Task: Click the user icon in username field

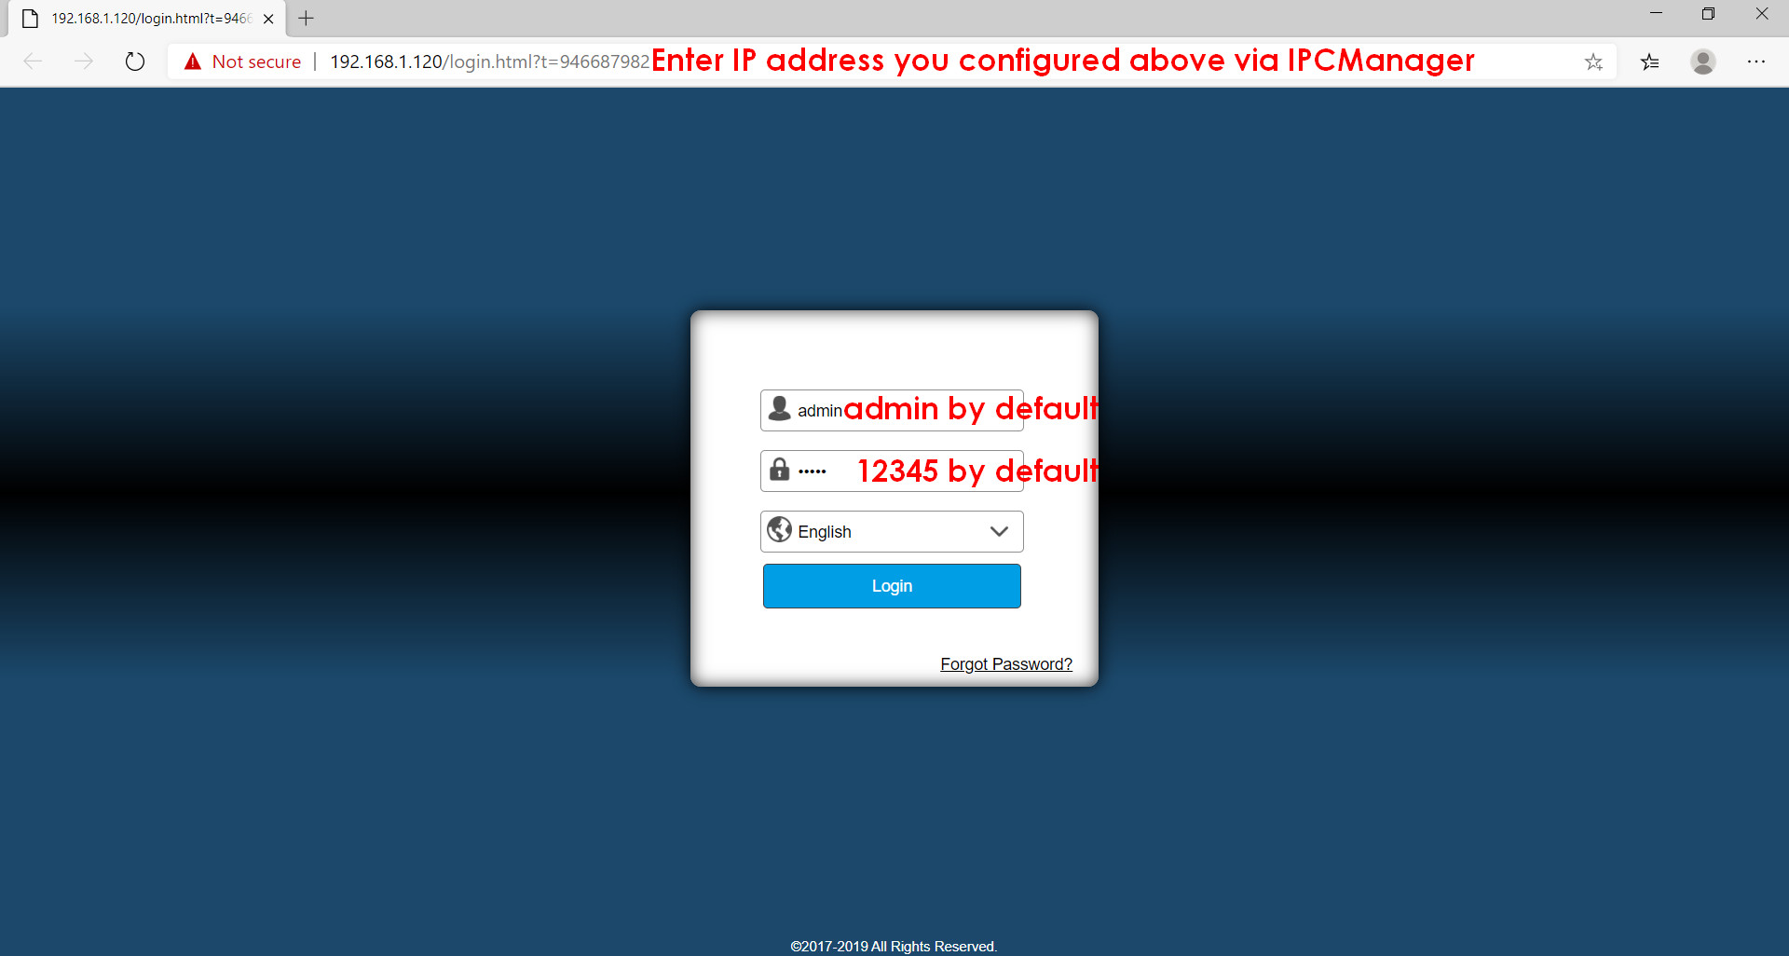Action: [780, 409]
